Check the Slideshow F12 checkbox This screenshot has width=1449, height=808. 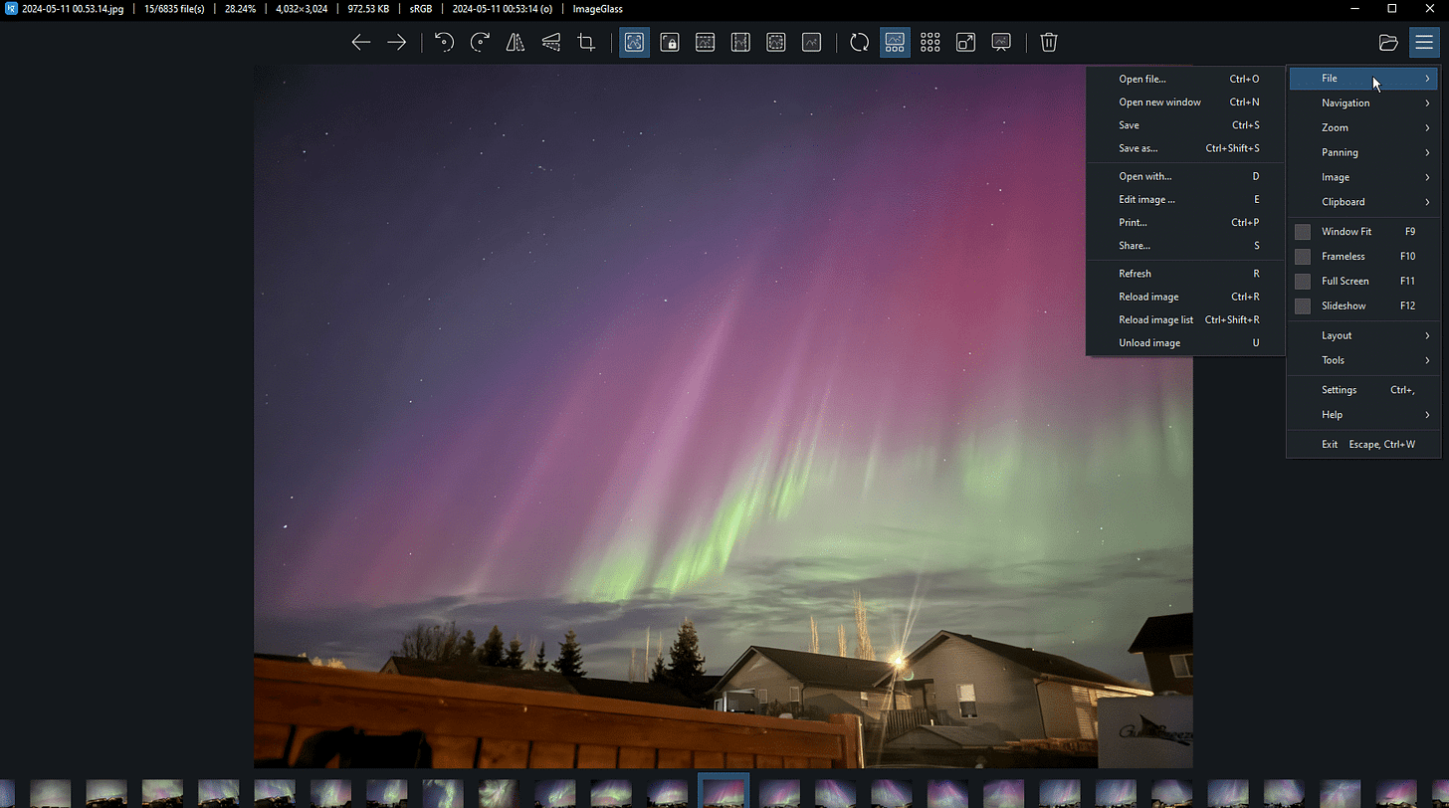pos(1303,306)
